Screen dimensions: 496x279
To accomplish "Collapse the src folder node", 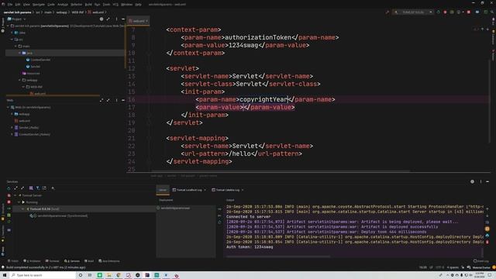I will 12,40.
